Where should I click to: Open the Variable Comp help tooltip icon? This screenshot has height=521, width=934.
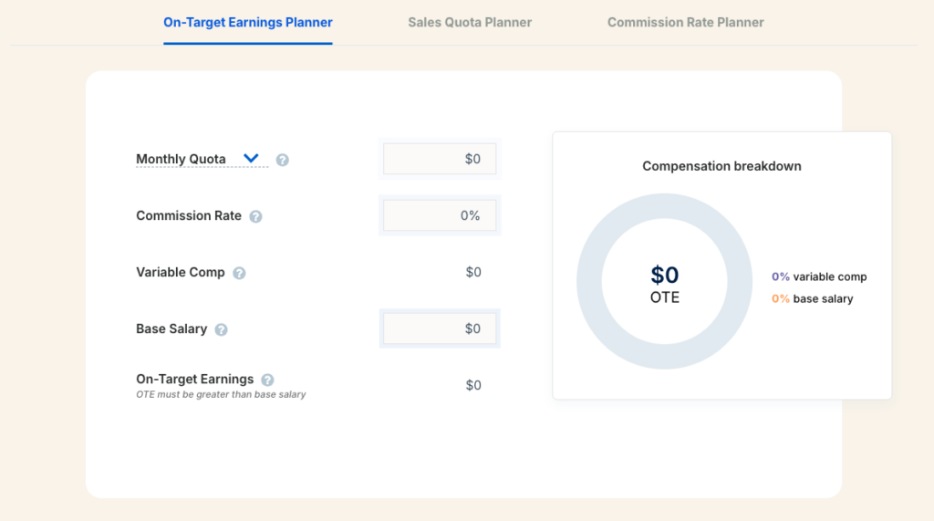pos(239,273)
